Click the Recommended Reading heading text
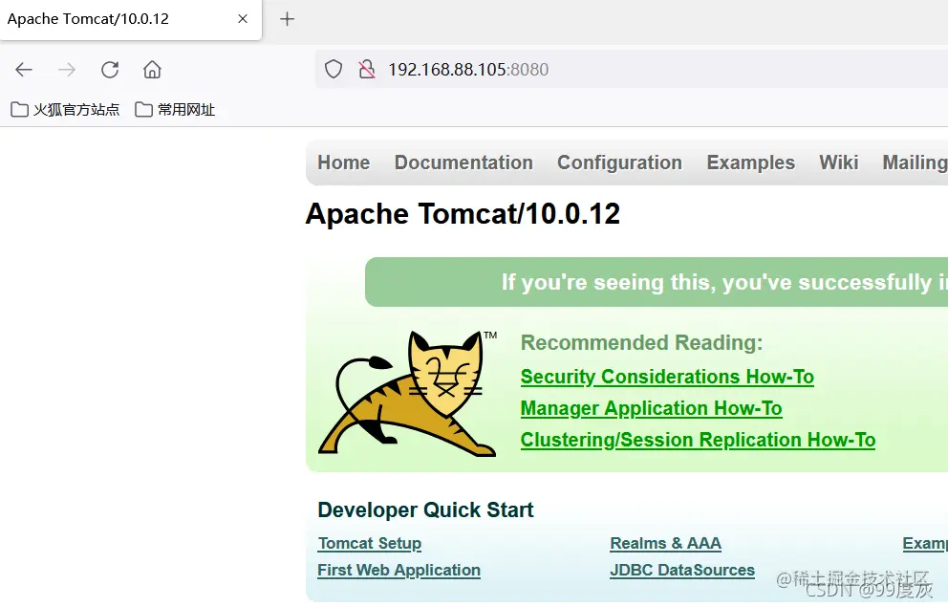The width and height of the screenshot is (948, 607). coord(641,343)
